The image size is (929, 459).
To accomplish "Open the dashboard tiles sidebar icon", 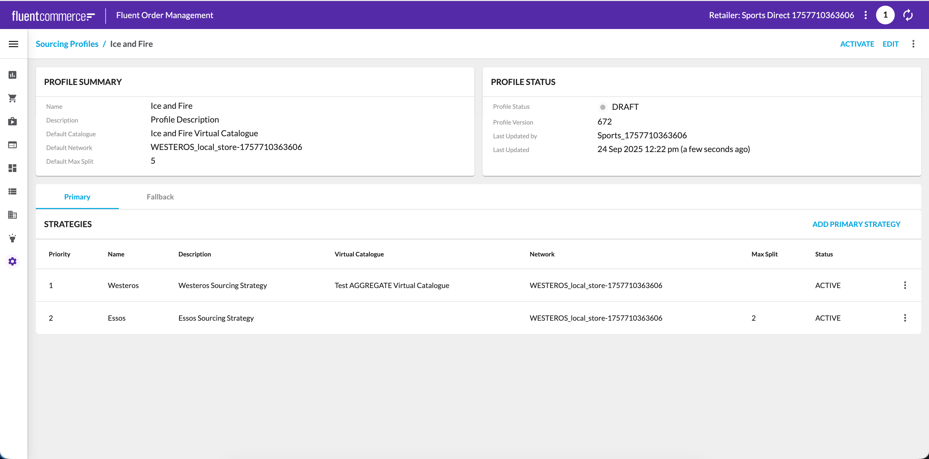I will click(13, 168).
